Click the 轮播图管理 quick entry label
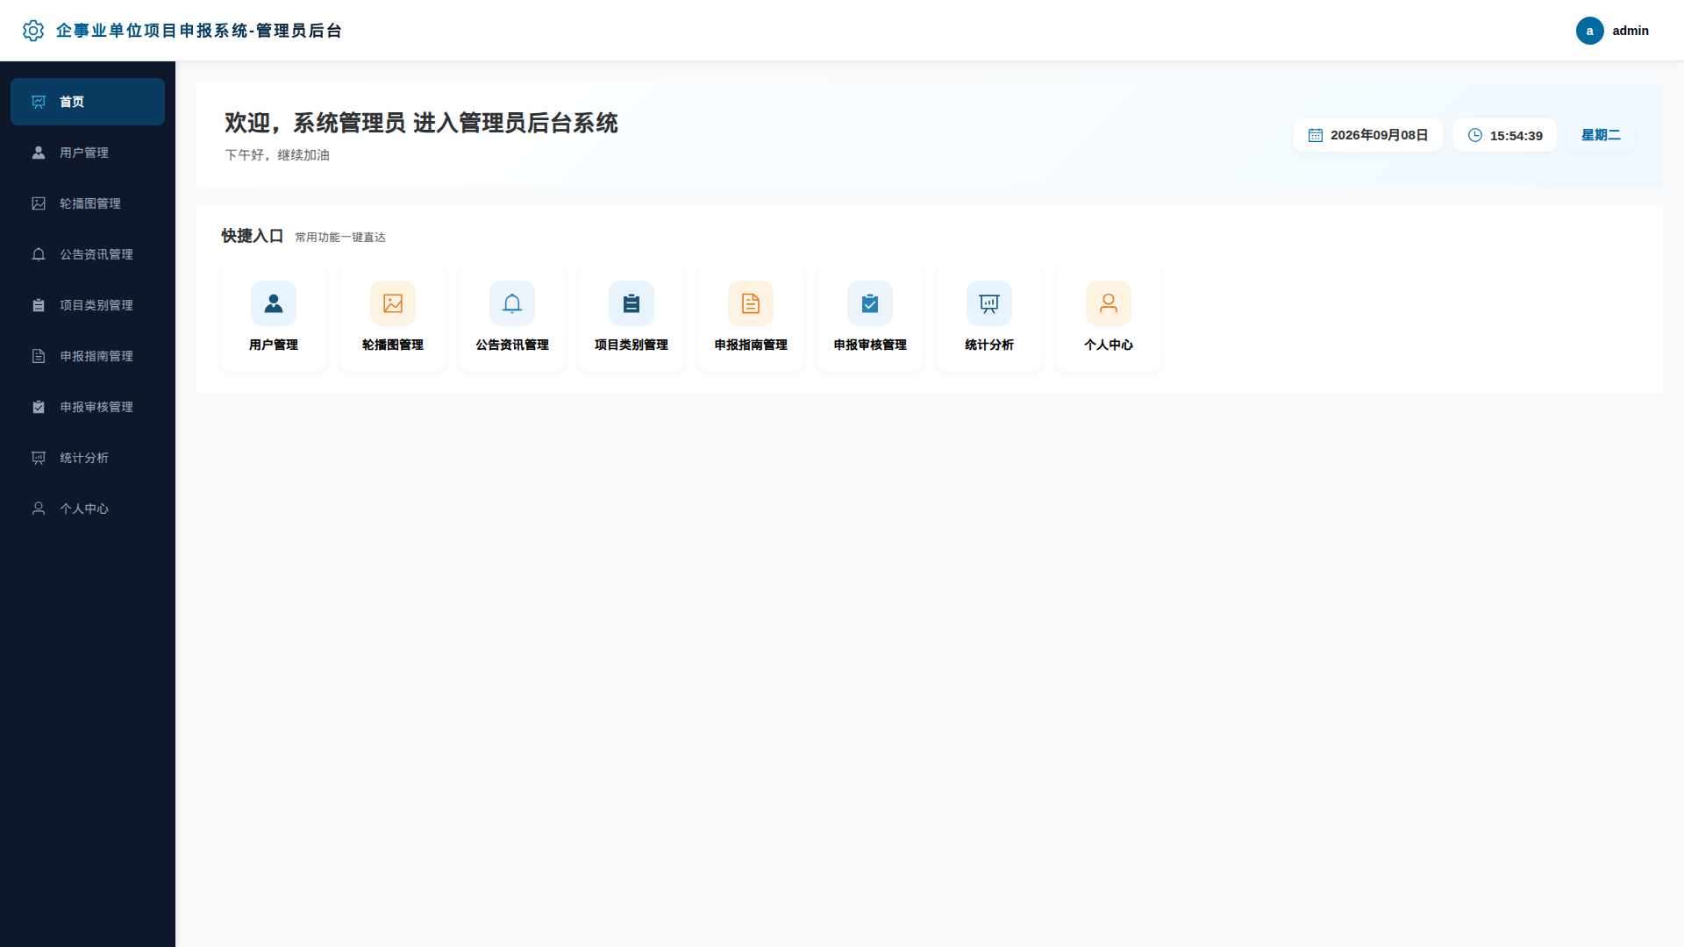Image resolution: width=1684 pixels, height=947 pixels. tap(393, 345)
